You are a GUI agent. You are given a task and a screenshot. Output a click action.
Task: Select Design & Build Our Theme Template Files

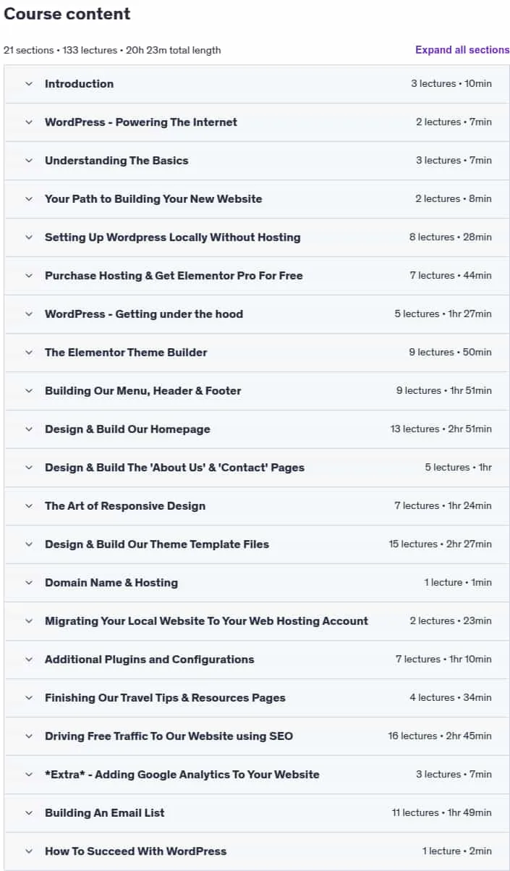click(x=157, y=544)
